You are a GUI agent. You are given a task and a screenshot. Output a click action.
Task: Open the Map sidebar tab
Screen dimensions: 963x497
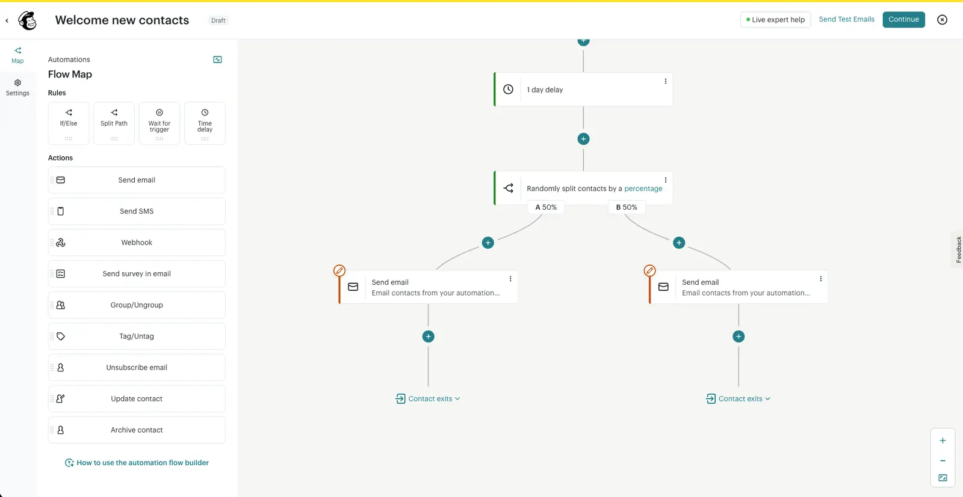point(17,55)
